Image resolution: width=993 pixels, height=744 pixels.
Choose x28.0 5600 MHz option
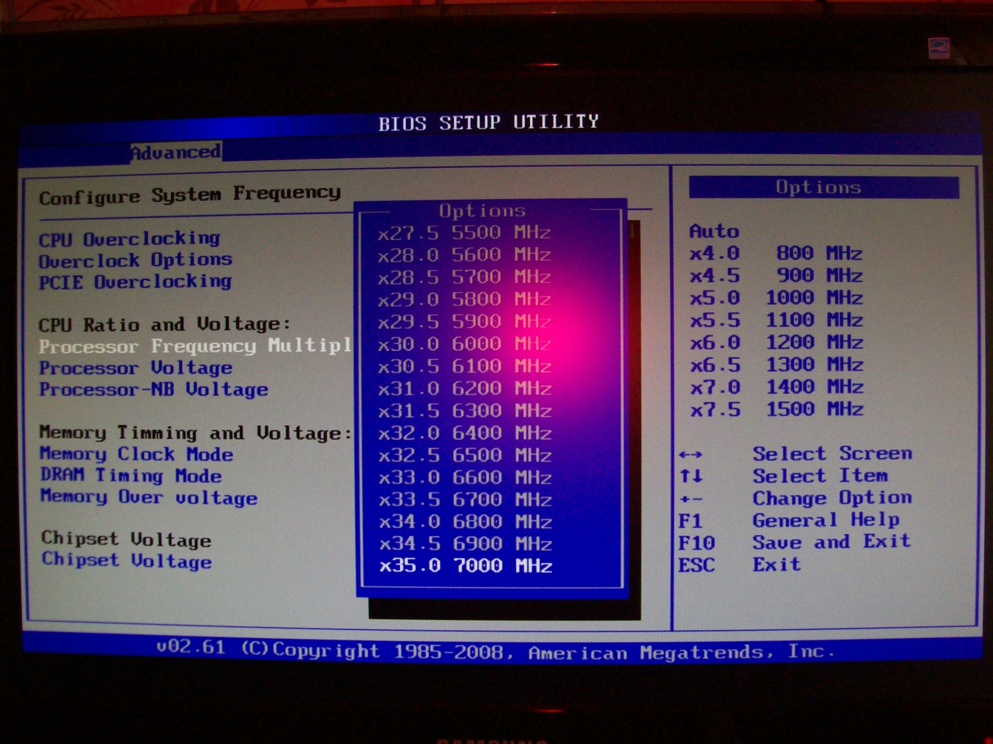[464, 255]
